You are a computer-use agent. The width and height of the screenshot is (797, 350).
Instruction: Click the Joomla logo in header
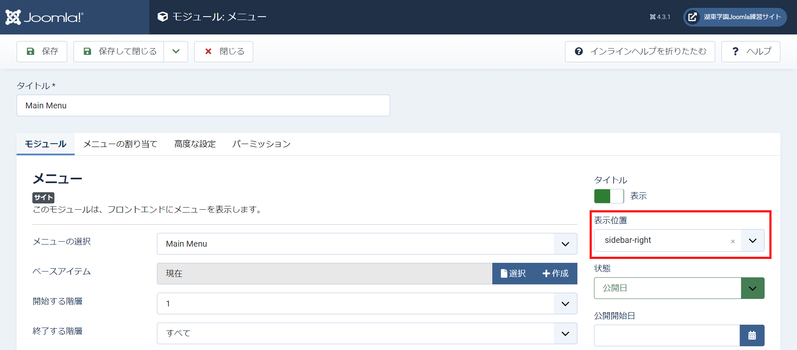(x=44, y=17)
